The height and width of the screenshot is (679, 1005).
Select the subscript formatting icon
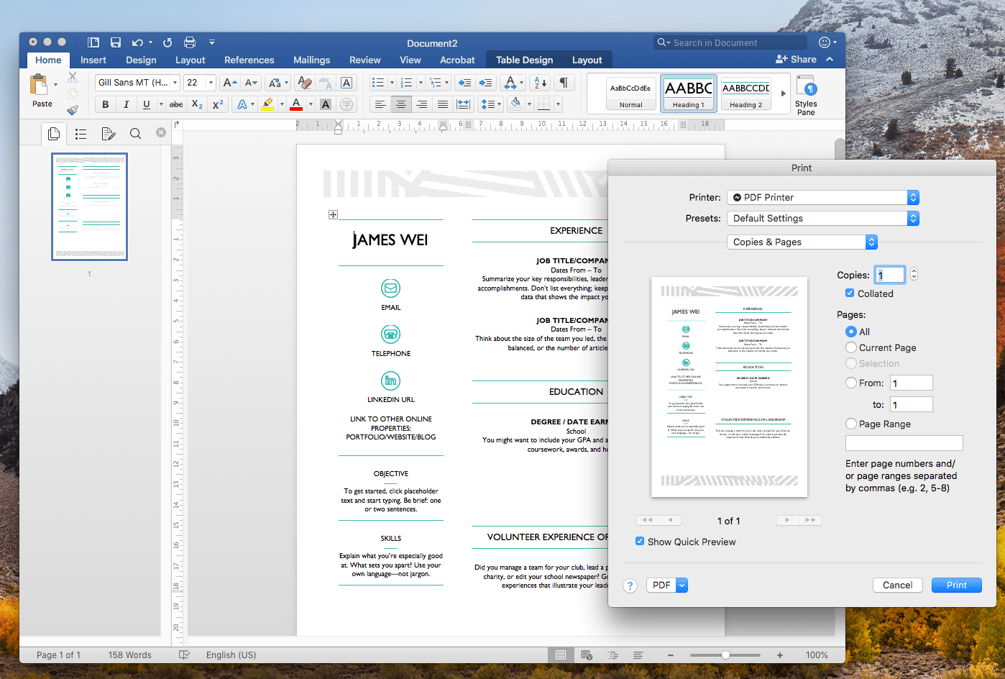(196, 104)
